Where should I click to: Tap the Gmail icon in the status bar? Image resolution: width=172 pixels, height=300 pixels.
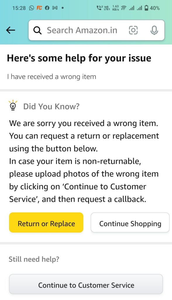[x=55, y=8]
